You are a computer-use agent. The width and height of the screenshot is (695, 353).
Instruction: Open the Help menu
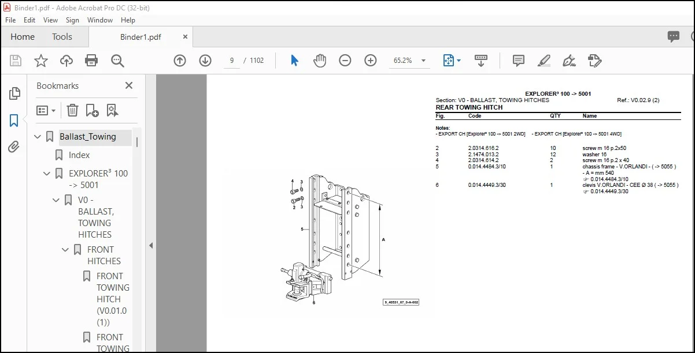(x=128, y=20)
